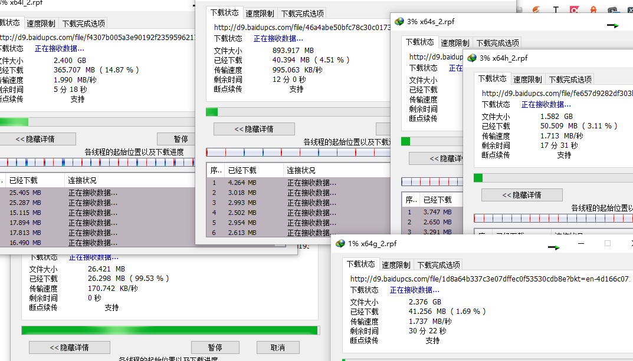Click <<隐藏详情 in the 26.421 MB download window
Screen dimensions: 633x361
coord(70,347)
